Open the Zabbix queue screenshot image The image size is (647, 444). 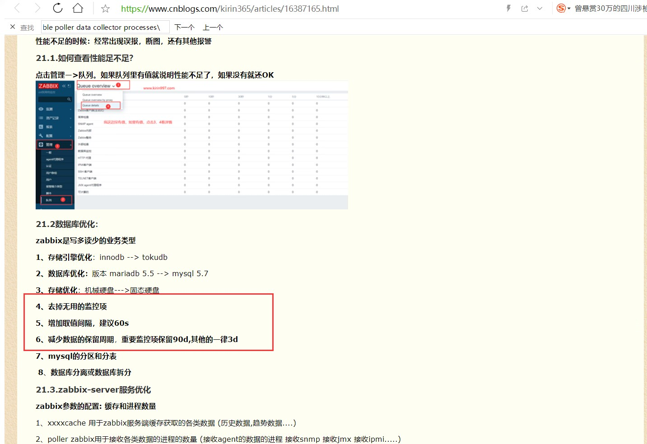(192, 145)
